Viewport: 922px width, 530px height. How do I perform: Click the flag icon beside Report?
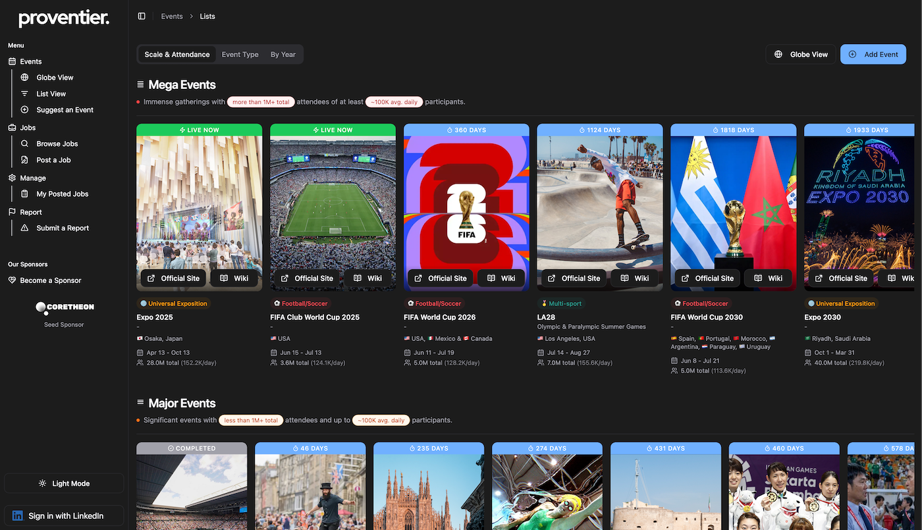point(12,212)
